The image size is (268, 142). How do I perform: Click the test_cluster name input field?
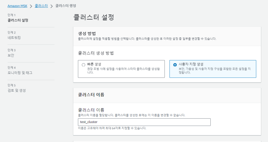[144, 122]
